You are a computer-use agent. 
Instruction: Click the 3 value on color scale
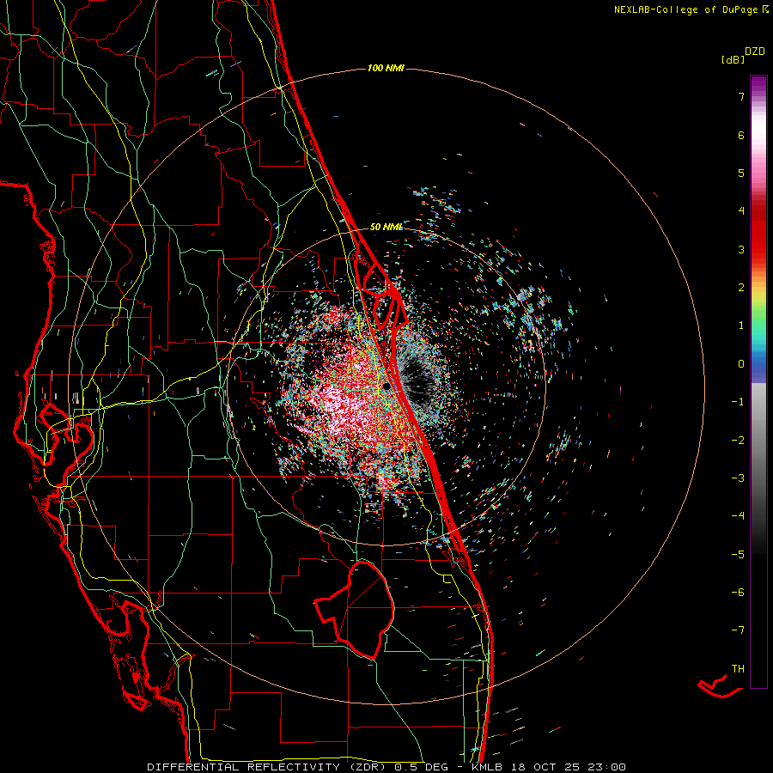tap(741, 249)
